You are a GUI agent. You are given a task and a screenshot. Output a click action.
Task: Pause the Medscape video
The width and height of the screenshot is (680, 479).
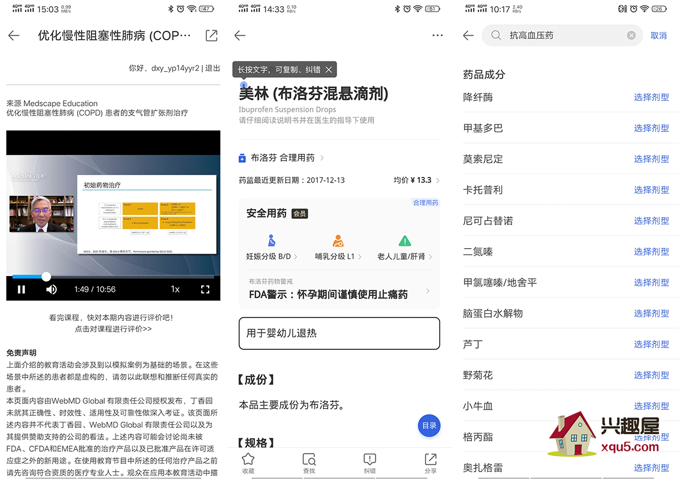coord(22,289)
